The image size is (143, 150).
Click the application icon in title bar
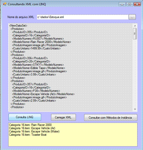5,4
